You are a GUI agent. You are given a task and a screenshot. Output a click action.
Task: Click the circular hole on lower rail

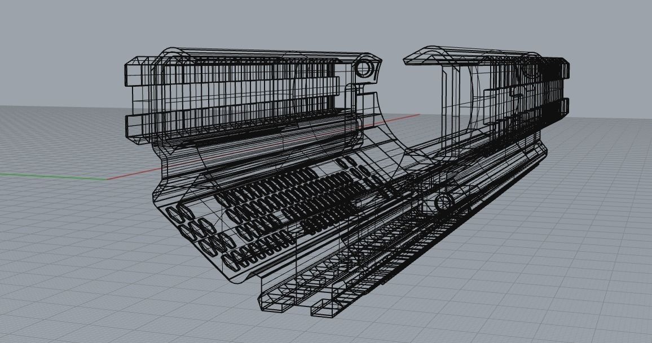pyautogui.click(x=444, y=203)
